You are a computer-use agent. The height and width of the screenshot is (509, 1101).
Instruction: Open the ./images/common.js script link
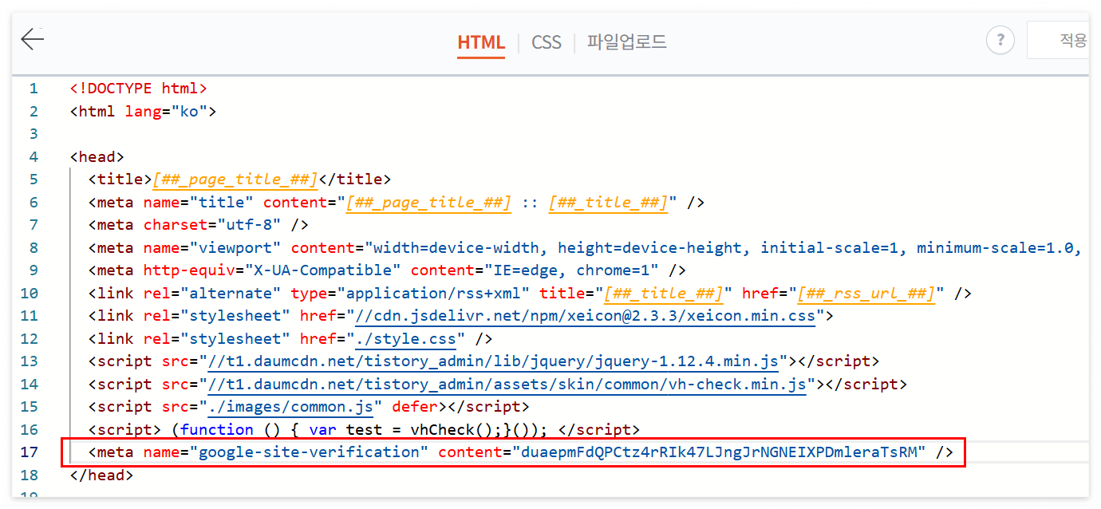293,406
